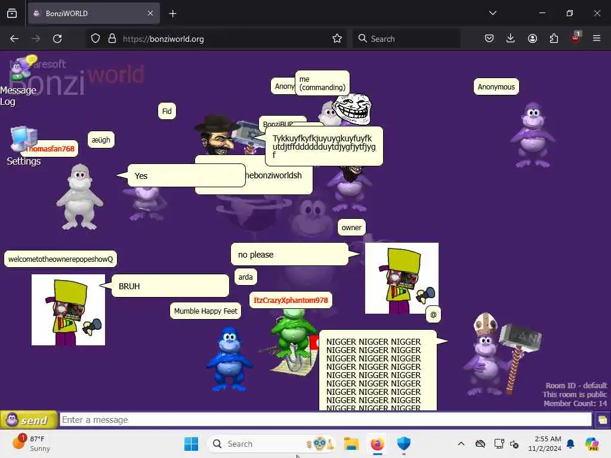Open the tracking protection shield icon
Image resolution: width=611 pixels, height=458 pixels.
95,39
